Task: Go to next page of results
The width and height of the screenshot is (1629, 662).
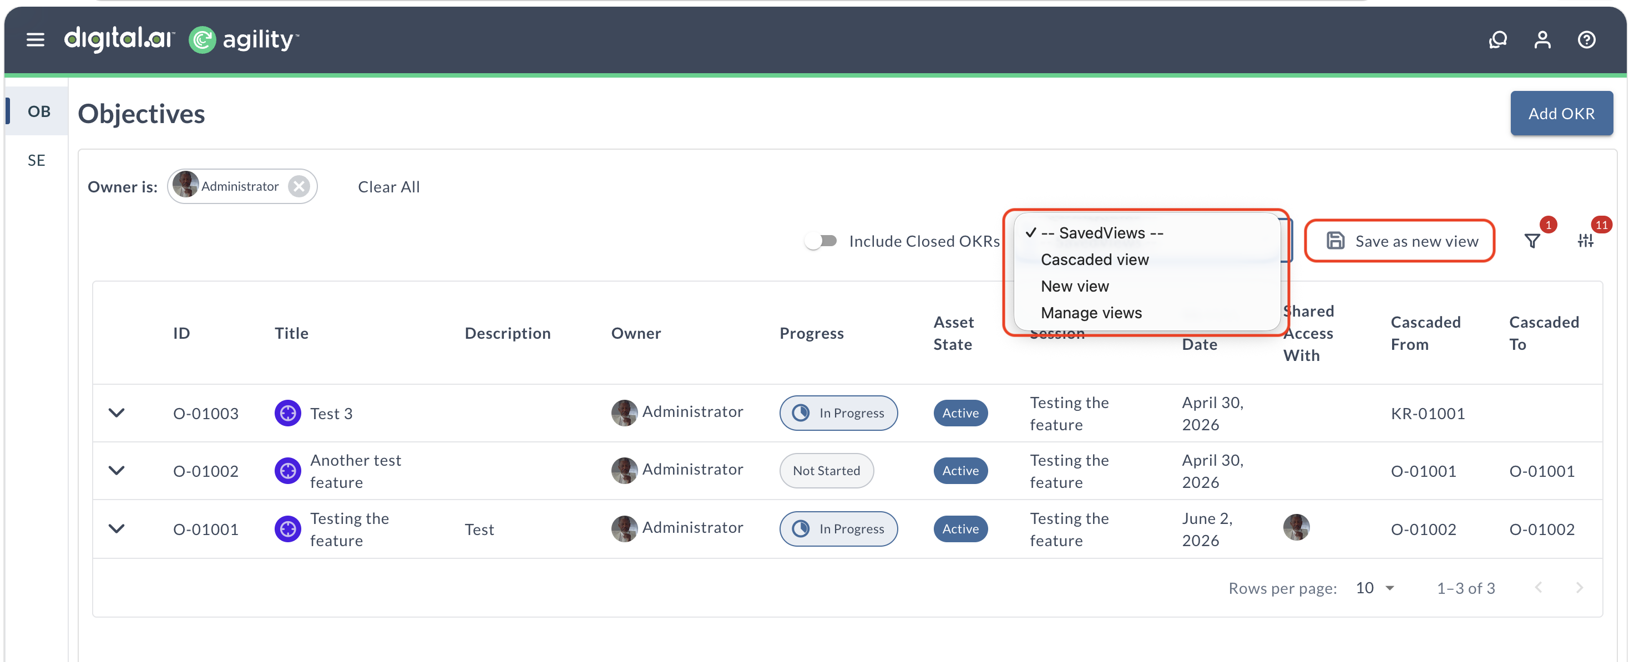Action: [x=1579, y=588]
